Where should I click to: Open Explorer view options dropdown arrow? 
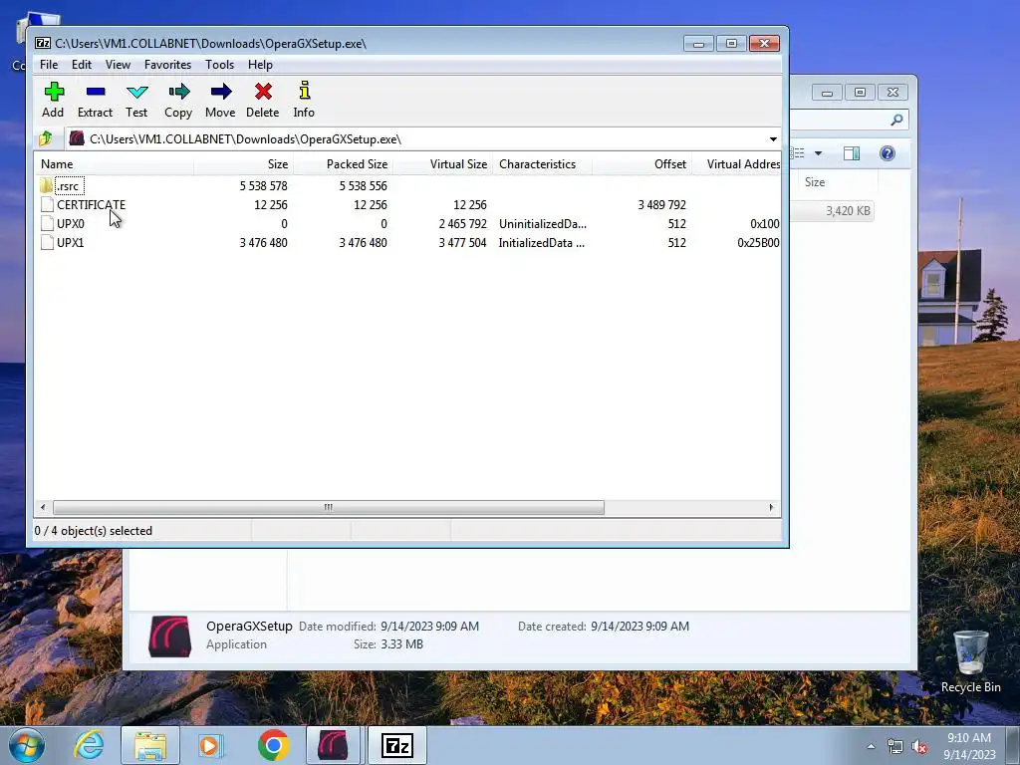pos(819,153)
